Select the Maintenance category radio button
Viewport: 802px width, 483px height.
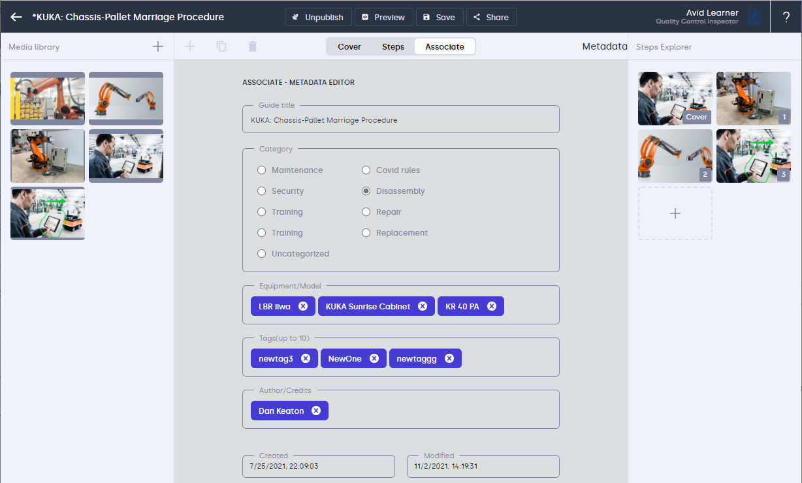click(261, 170)
